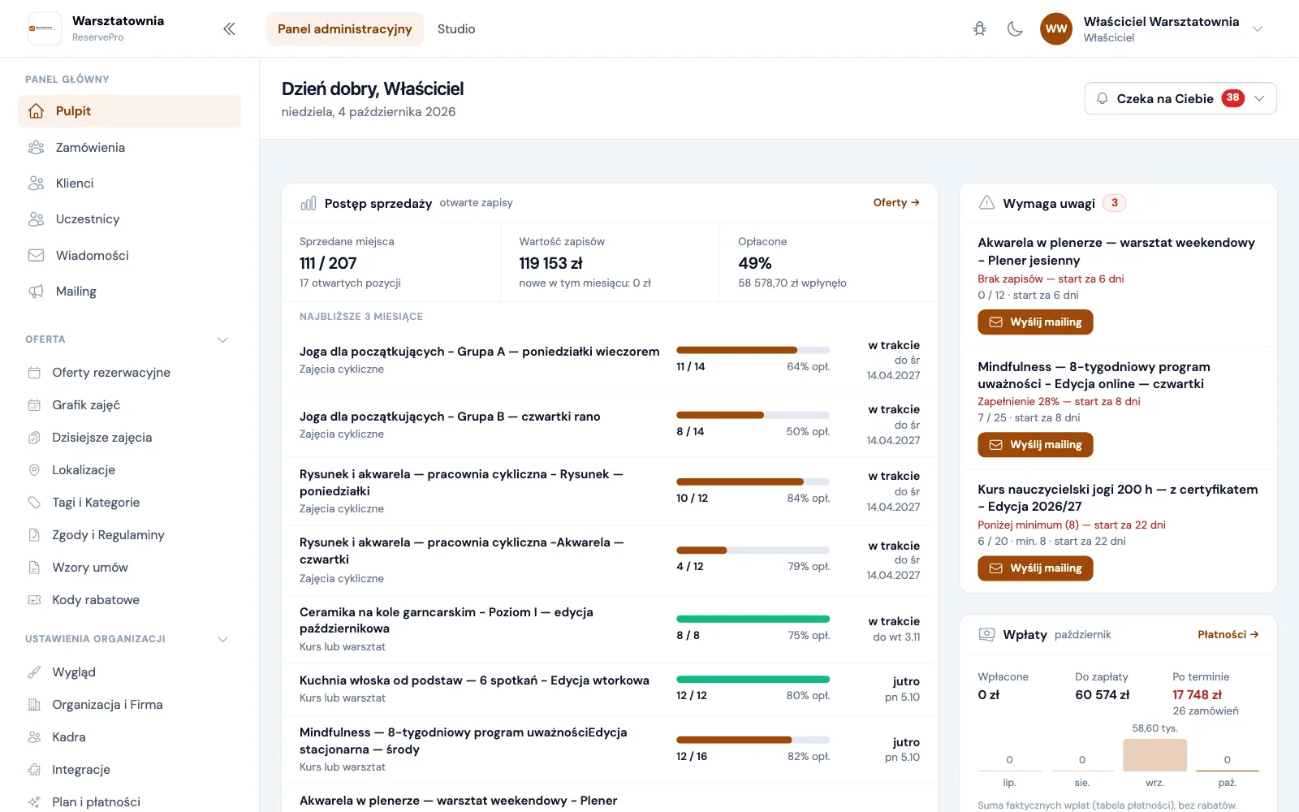
Task: Click the WW user avatar
Action: pos(1056,29)
